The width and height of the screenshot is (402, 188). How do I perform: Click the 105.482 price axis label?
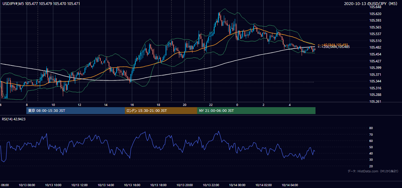click(x=375, y=47)
